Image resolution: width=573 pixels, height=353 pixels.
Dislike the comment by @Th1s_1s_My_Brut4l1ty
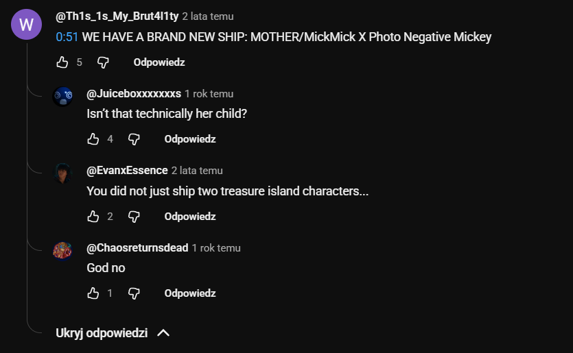click(x=103, y=62)
